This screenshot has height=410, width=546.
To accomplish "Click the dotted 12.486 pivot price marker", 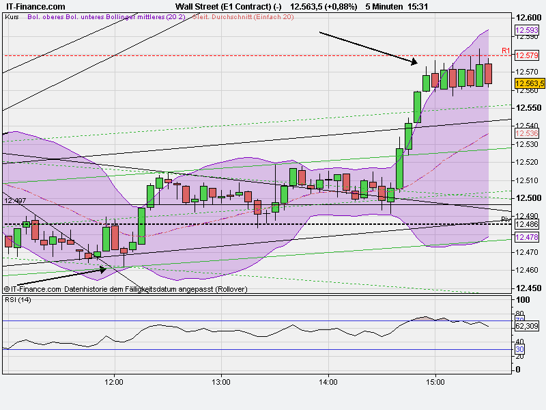I will 526,224.
